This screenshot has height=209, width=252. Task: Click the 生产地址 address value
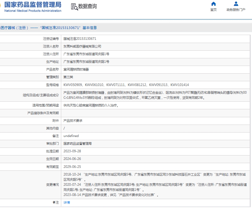point(86,61)
